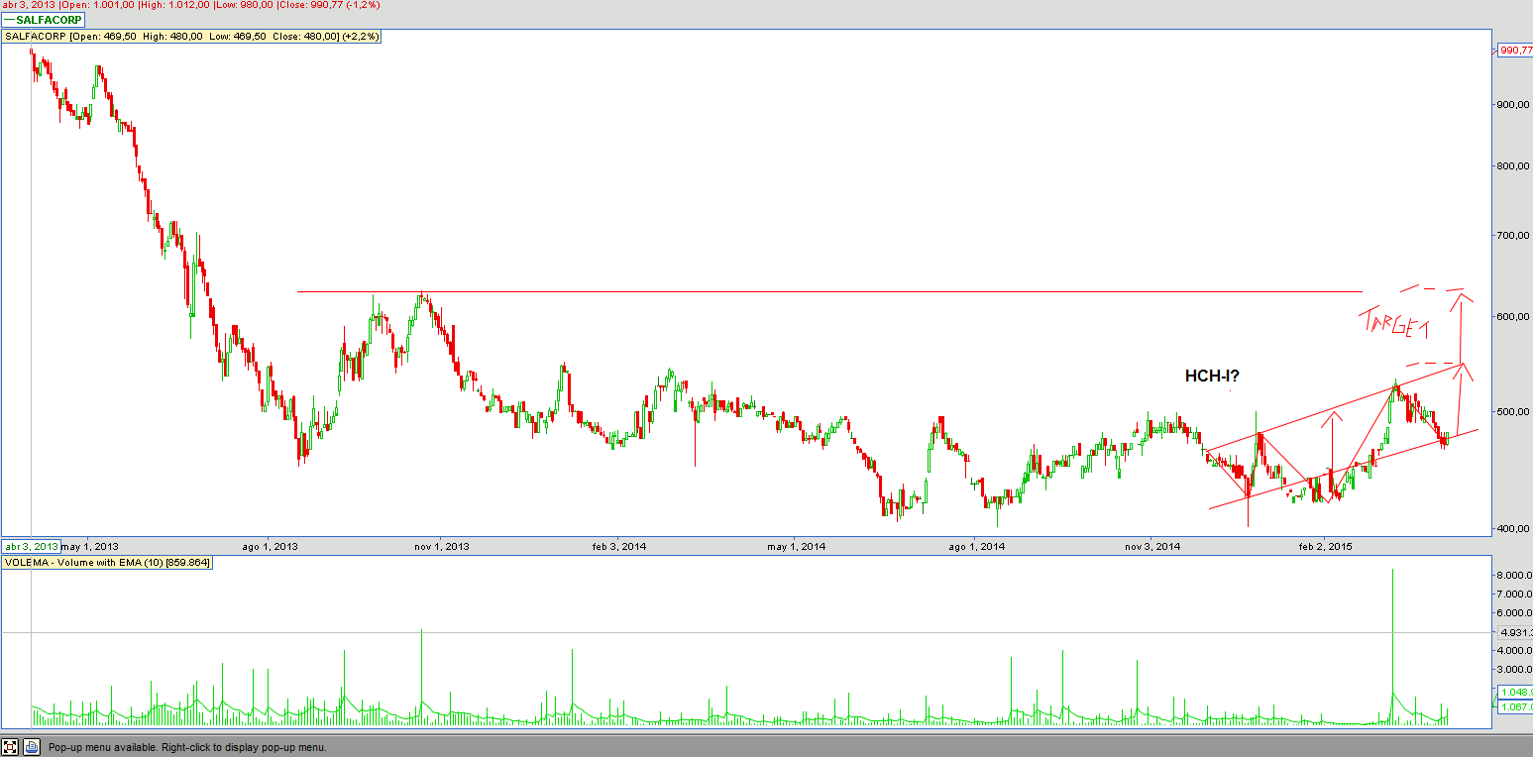Click the second status bar icon beside the pop-up message
The height and width of the screenshot is (757, 1533).
(x=32, y=747)
